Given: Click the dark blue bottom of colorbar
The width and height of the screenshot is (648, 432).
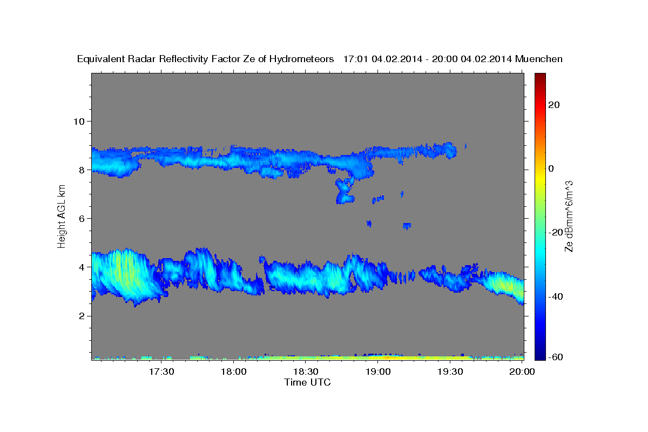Looking at the screenshot, I should point(540,354).
